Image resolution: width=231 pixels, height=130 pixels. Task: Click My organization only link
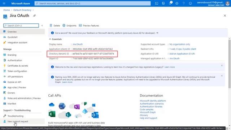click(180, 44)
